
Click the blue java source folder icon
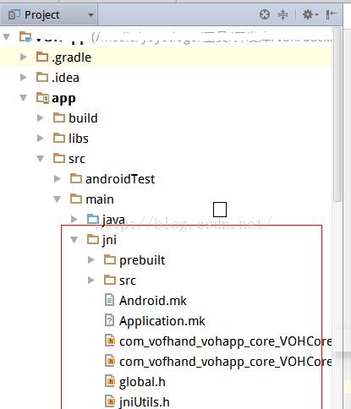(93, 219)
